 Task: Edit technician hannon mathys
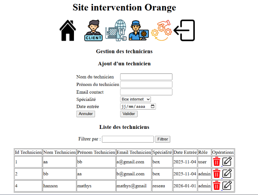point(227,186)
